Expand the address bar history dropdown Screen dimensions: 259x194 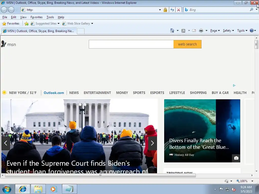(x=160, y=10)
